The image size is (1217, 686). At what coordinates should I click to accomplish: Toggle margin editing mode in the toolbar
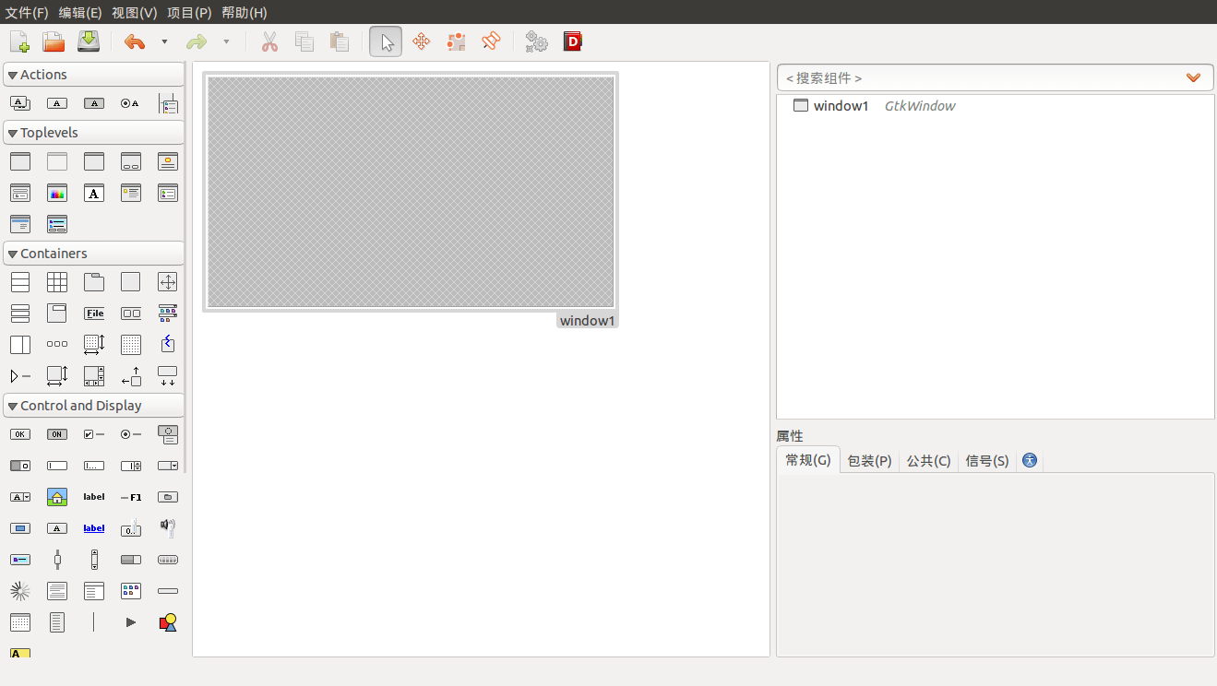455,41
